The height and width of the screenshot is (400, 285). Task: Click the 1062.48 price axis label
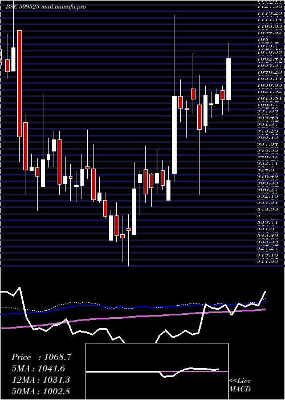click(x=271, y=59)
